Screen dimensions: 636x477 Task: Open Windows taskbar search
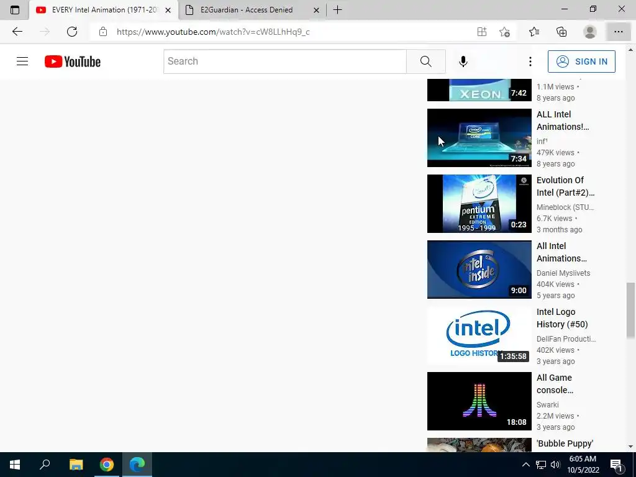[45, 465]
